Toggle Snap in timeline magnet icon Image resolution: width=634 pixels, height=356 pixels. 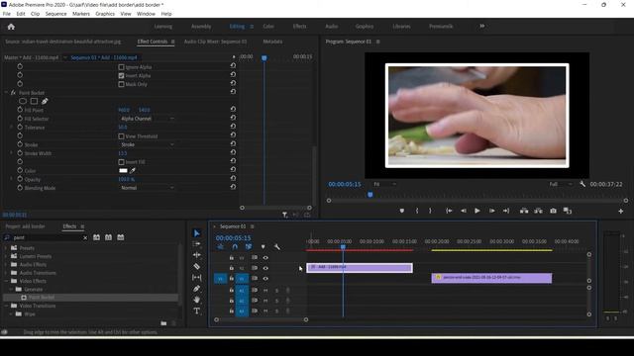coord(235,246)
